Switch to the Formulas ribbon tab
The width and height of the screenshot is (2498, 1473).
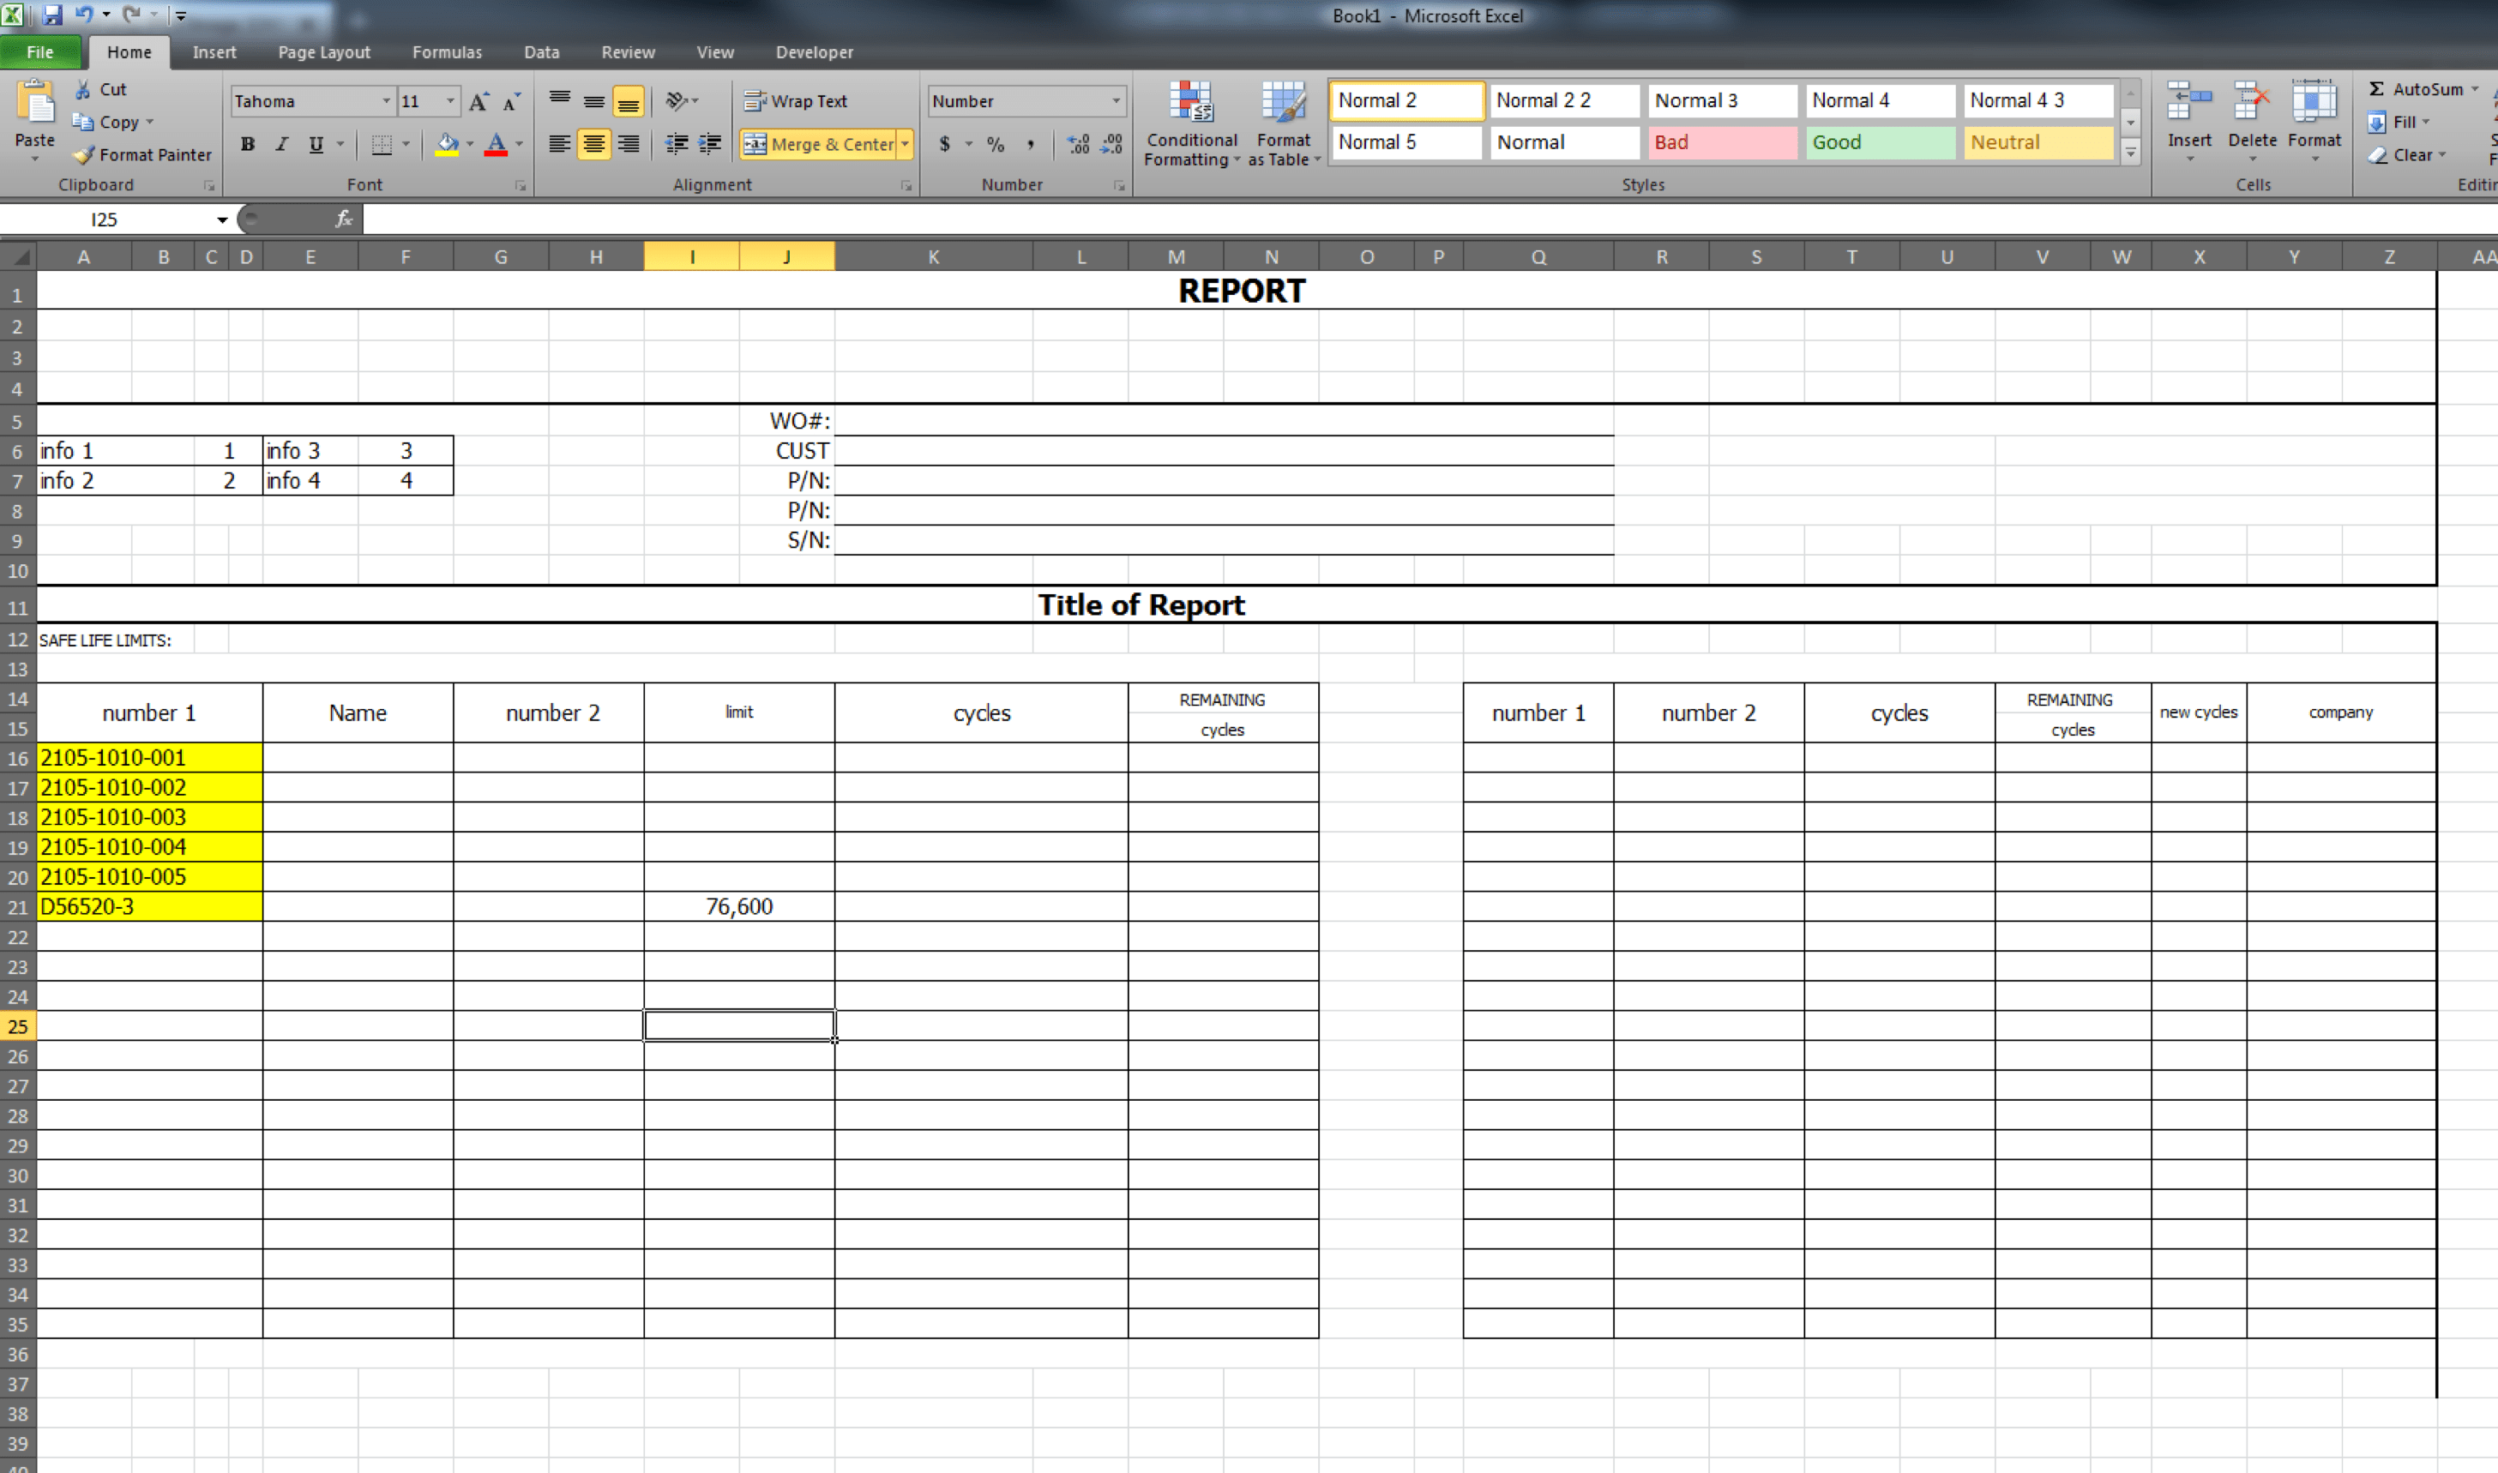point(447,52)
